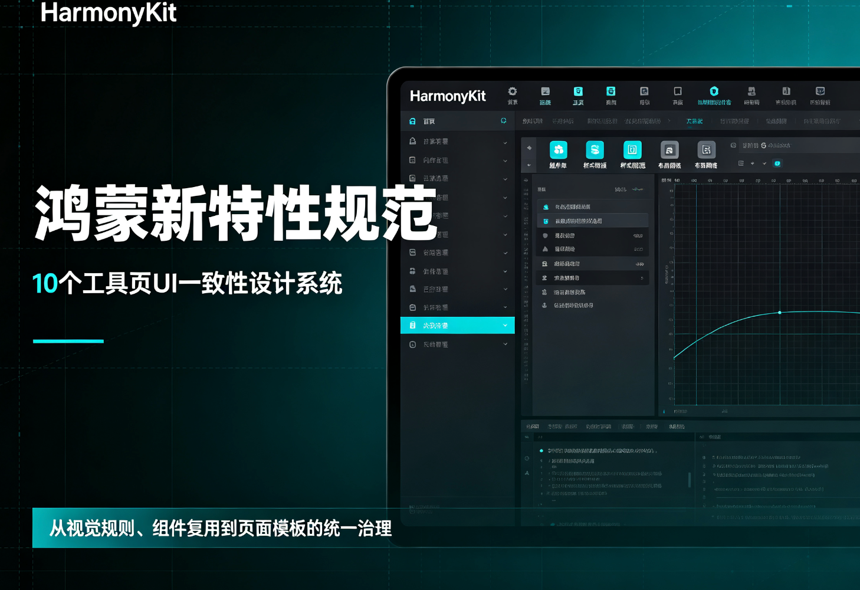Click the triangle icon on the bottom panel's side rail
Image resolution: width=860 pixels, height=590 pixels.
point(527,473)
